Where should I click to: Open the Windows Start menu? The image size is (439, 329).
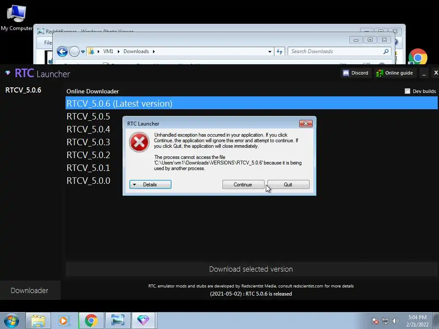point(12,320)
